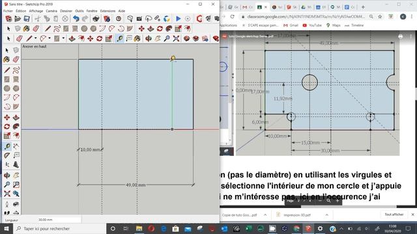Open File Explorer from the taskbar

(139, 228)
